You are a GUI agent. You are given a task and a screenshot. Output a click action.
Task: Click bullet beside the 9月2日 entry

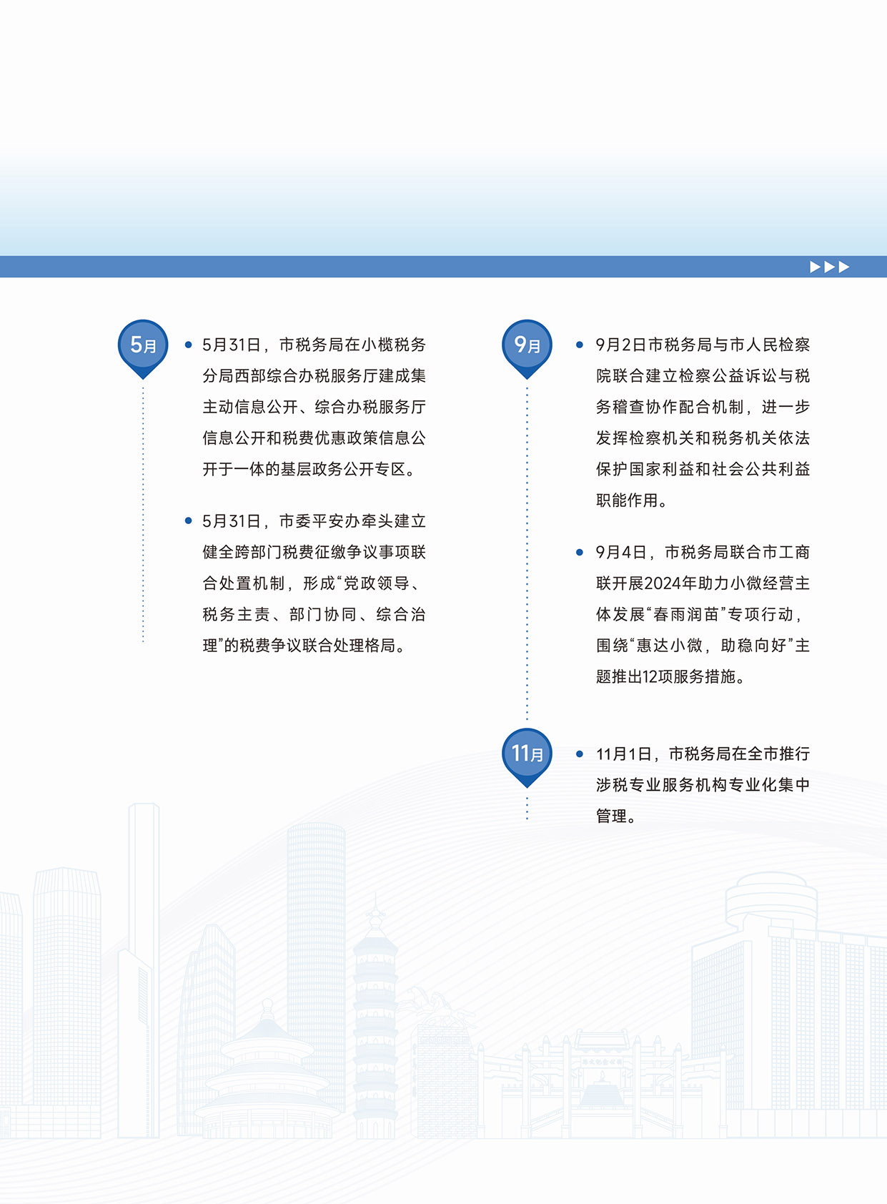pos(579,345)
